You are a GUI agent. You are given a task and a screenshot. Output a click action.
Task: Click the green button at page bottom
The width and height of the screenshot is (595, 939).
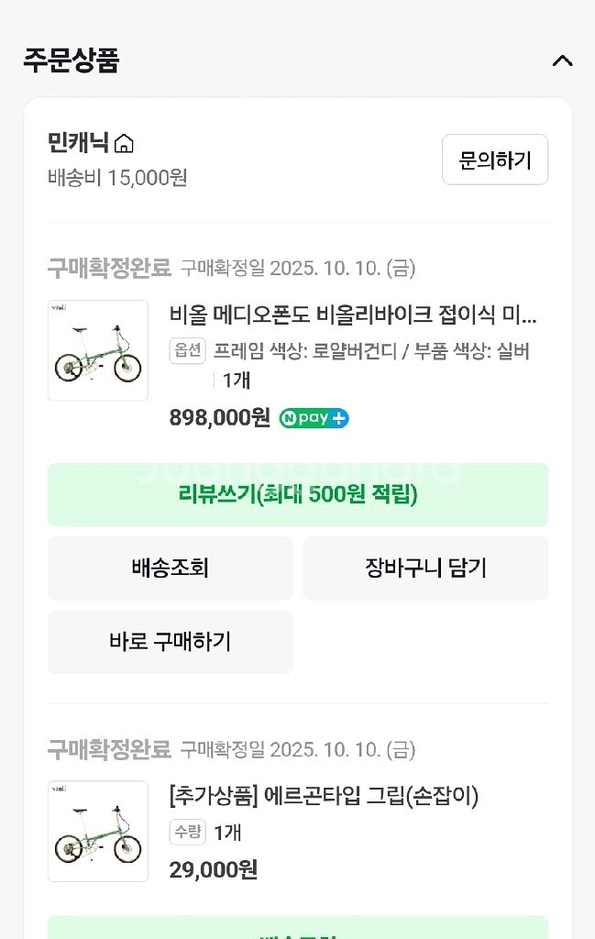(x=297, y=932)
